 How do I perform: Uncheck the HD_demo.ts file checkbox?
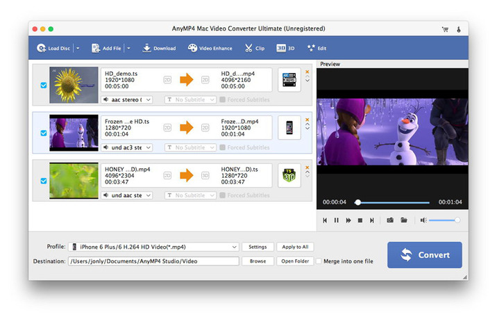pyautogui.click(x=44, y=85)
